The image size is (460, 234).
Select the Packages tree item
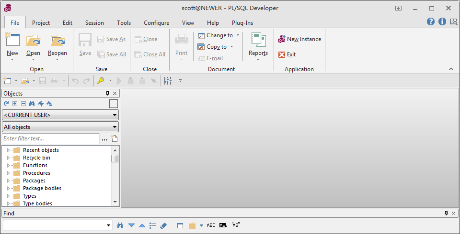(34, 181)
